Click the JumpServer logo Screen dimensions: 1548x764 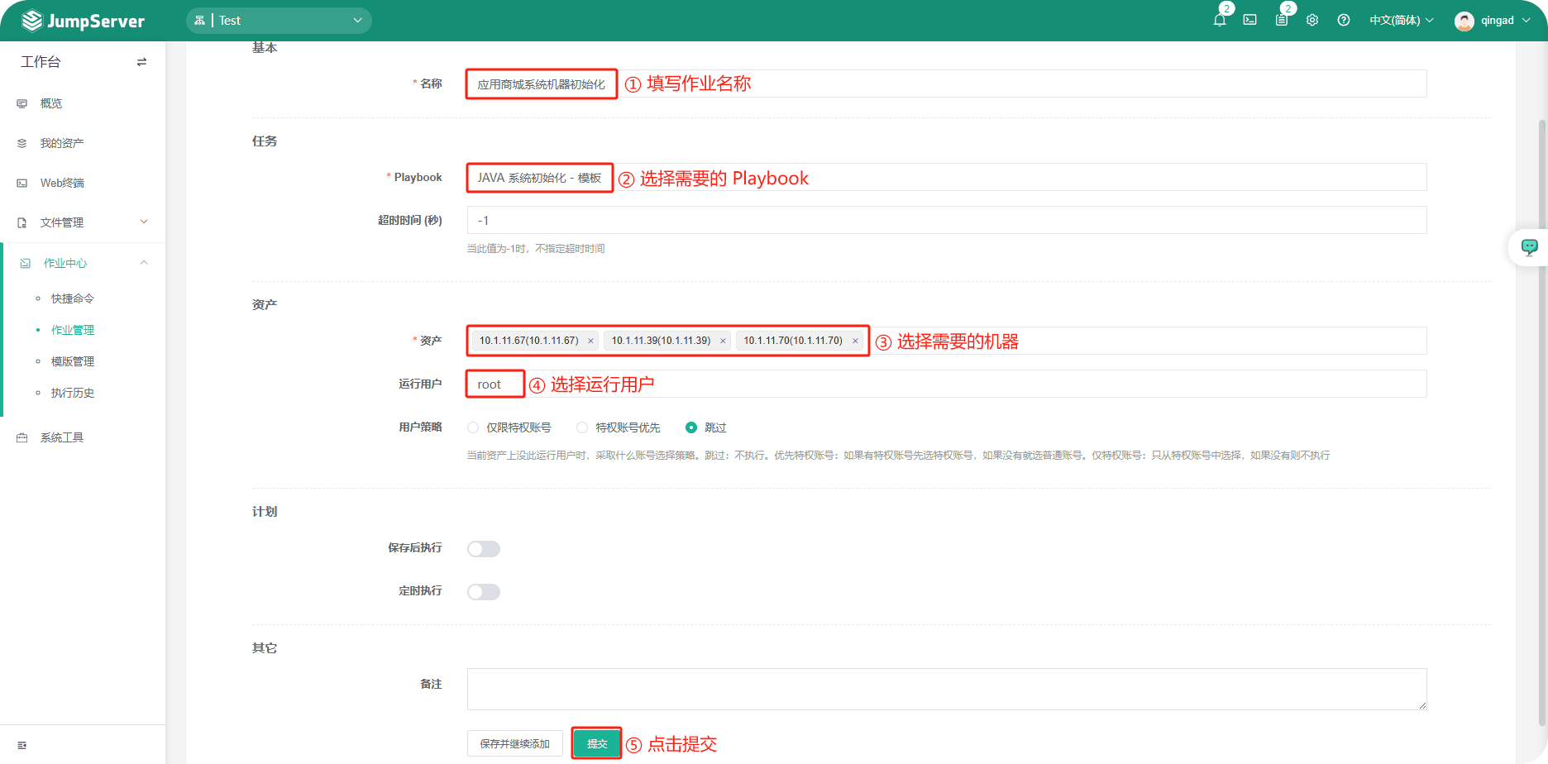click(83, 21)
